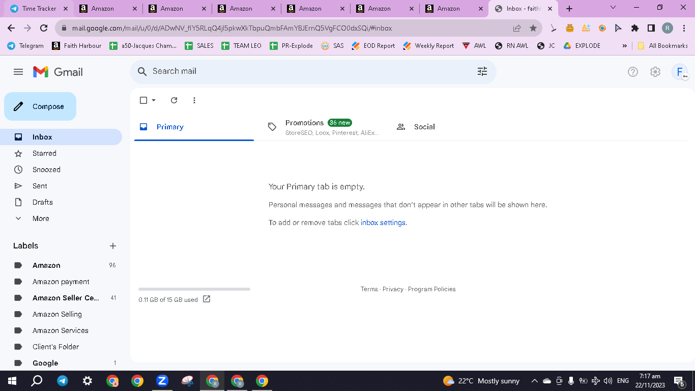Image resolution: width=695 pixels, height=391 pixels.
Task: Open the weather widget in taskbar
Action: 481,381
